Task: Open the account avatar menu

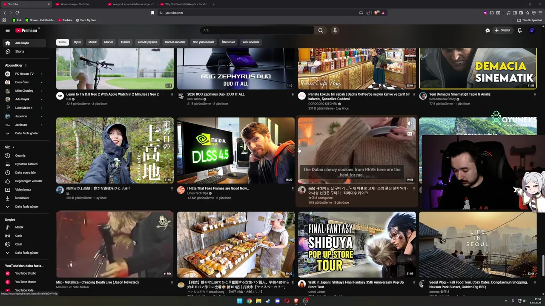Action: click(x=532, y=31)
